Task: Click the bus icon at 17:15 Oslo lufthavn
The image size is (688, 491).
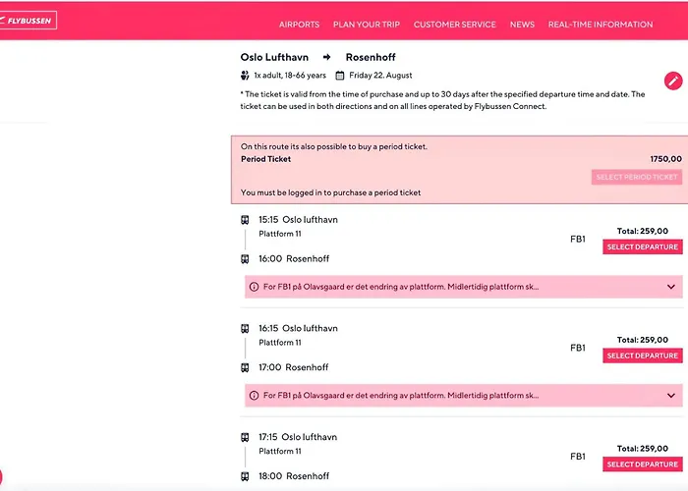Action: [245, 437]
